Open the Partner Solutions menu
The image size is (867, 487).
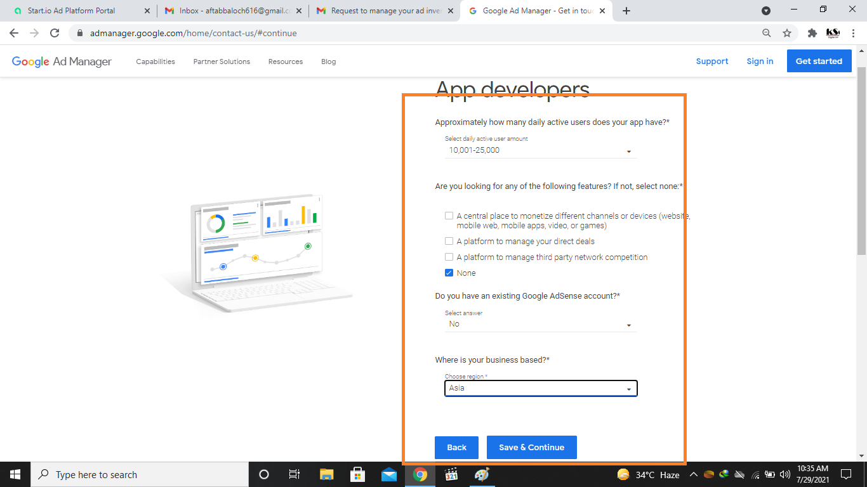[222, 62]
